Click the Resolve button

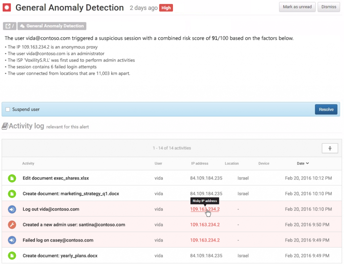coord(326,109)
